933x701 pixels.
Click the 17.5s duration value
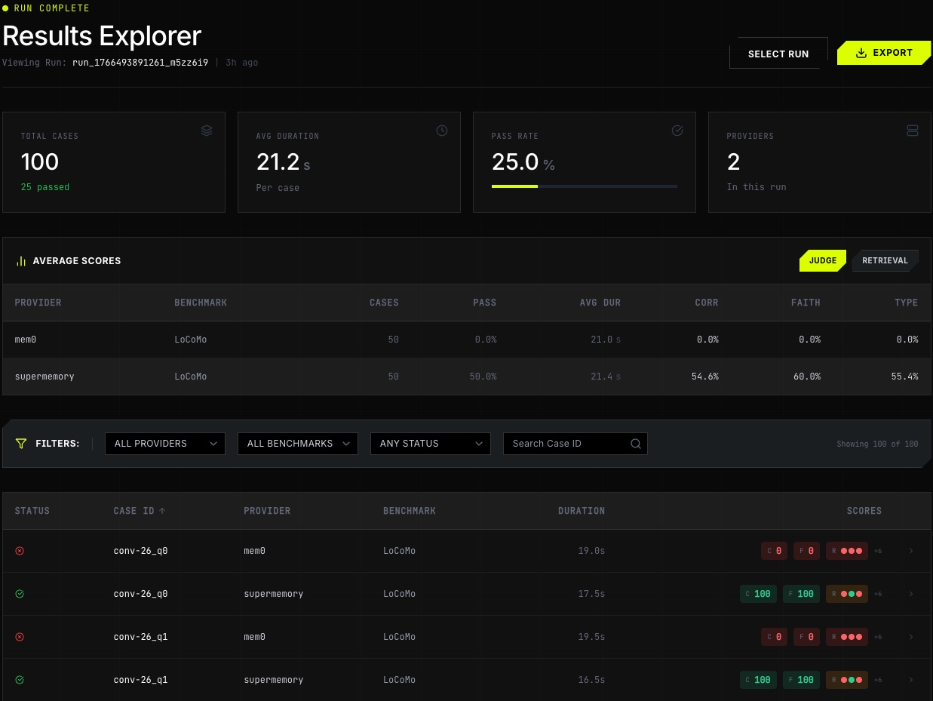click(x=591, y=594)
